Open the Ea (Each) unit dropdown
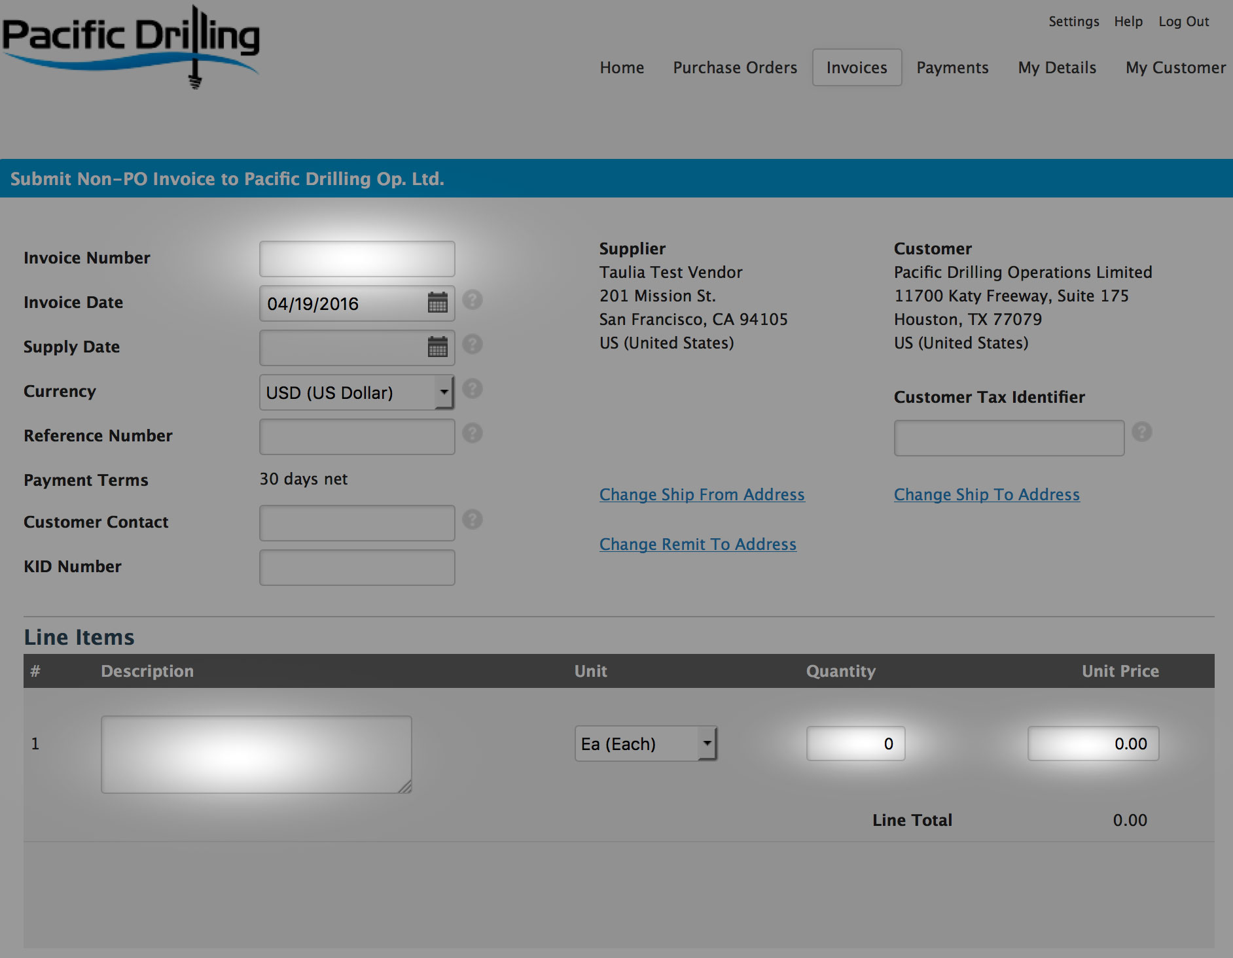1233x958 pixels. point(646,744)
